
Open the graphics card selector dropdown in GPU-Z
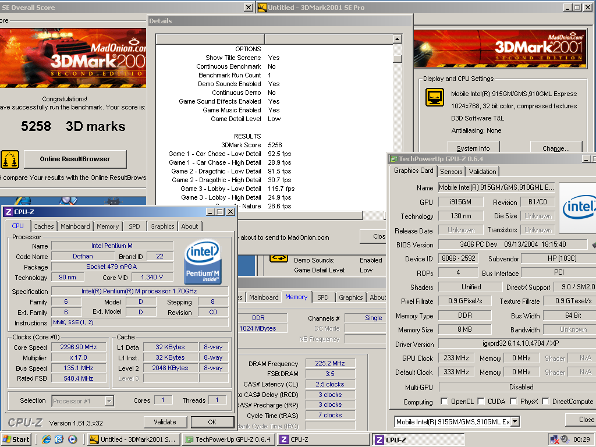point(515,421)
